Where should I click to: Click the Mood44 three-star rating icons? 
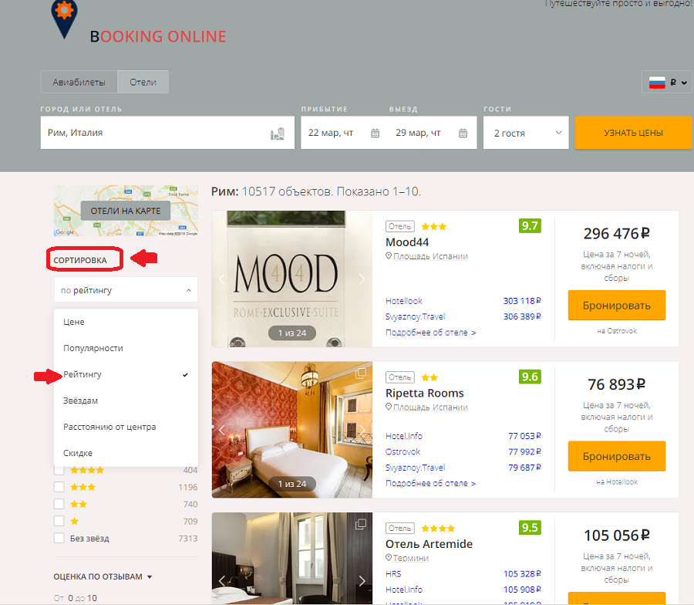pyautogui.click(x=433, y=227)
